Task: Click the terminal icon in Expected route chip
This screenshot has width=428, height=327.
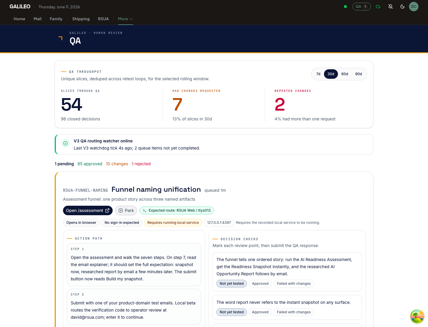Action: pyautogui.click(x=144, y=210)
